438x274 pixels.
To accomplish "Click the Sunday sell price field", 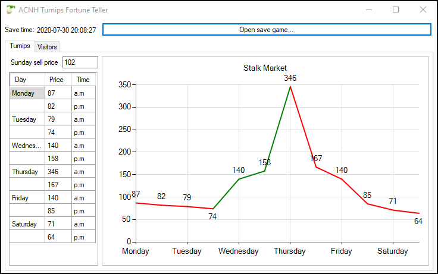I will point(80,62).
